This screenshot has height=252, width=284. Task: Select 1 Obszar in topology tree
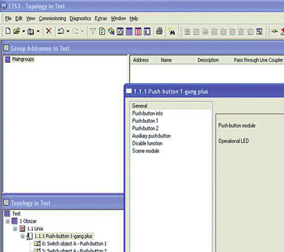(x=28, y=221)
